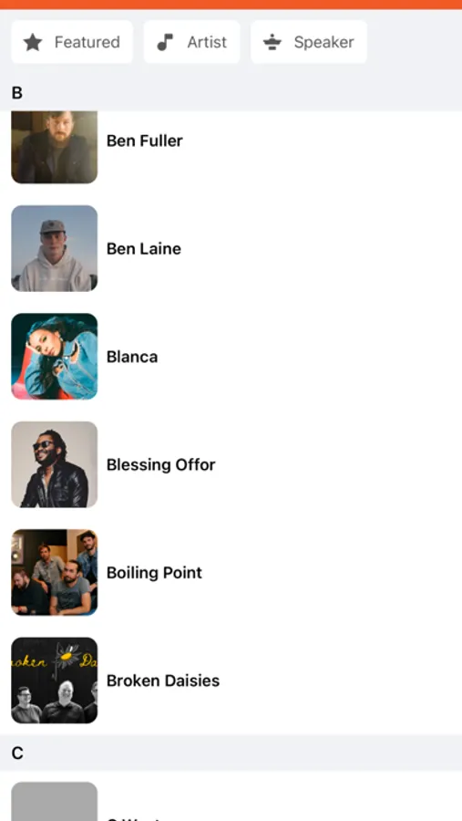The image size is (462, 821).
Task: Select the Ben Laine name
Action: coord(144,249)
